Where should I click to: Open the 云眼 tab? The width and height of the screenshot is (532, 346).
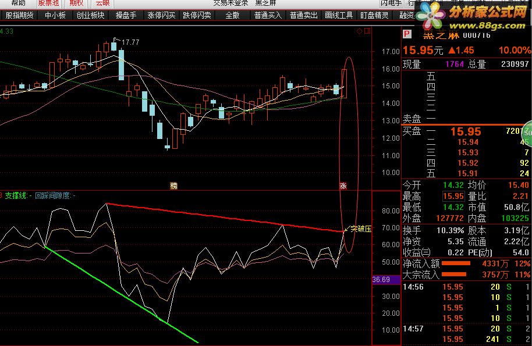click(x=102, y=3)
